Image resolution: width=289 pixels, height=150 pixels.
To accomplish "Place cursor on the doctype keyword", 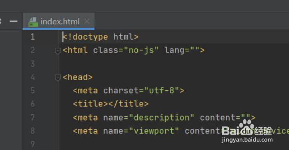I will (x=90, y=37).
